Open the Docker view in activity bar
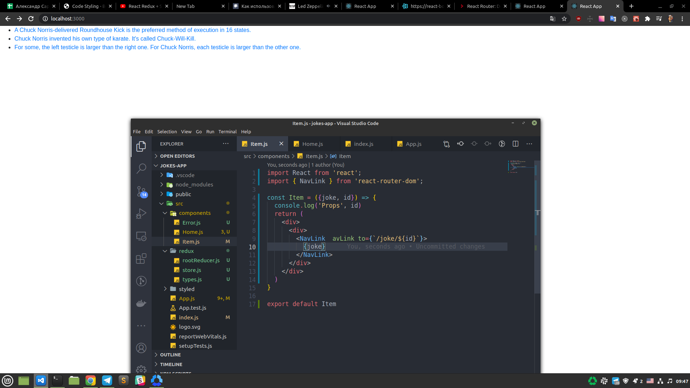 141,304
